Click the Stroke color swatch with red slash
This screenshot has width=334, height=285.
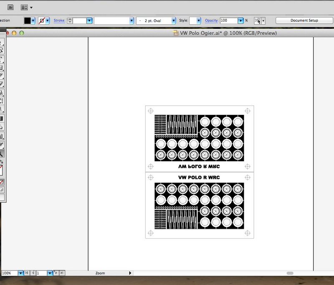pos(42,20)
